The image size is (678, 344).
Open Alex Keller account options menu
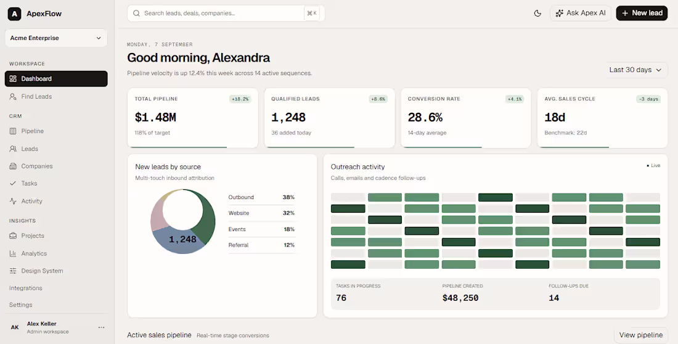click(x=101, y=327)
